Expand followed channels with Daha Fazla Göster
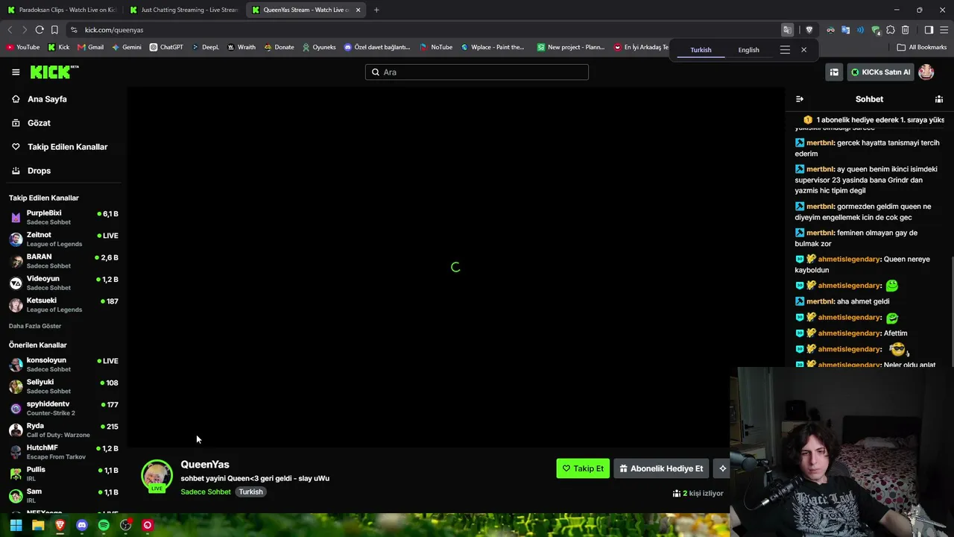Image resolution: width=954 pixels, height=537 pixels. (x=35, y=326)
